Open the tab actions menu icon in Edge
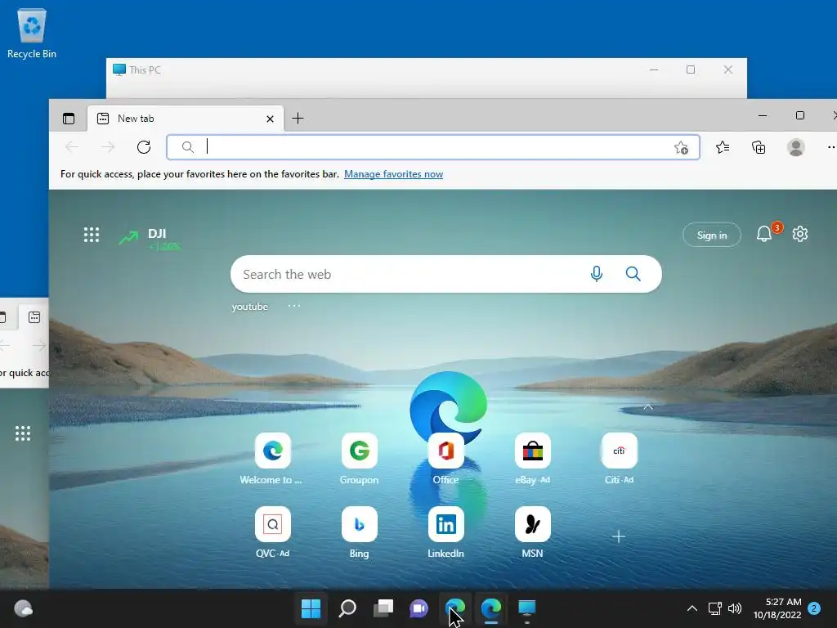Viewport: 837px width, 628px height. pyautogui.click(x=69, y=119)
